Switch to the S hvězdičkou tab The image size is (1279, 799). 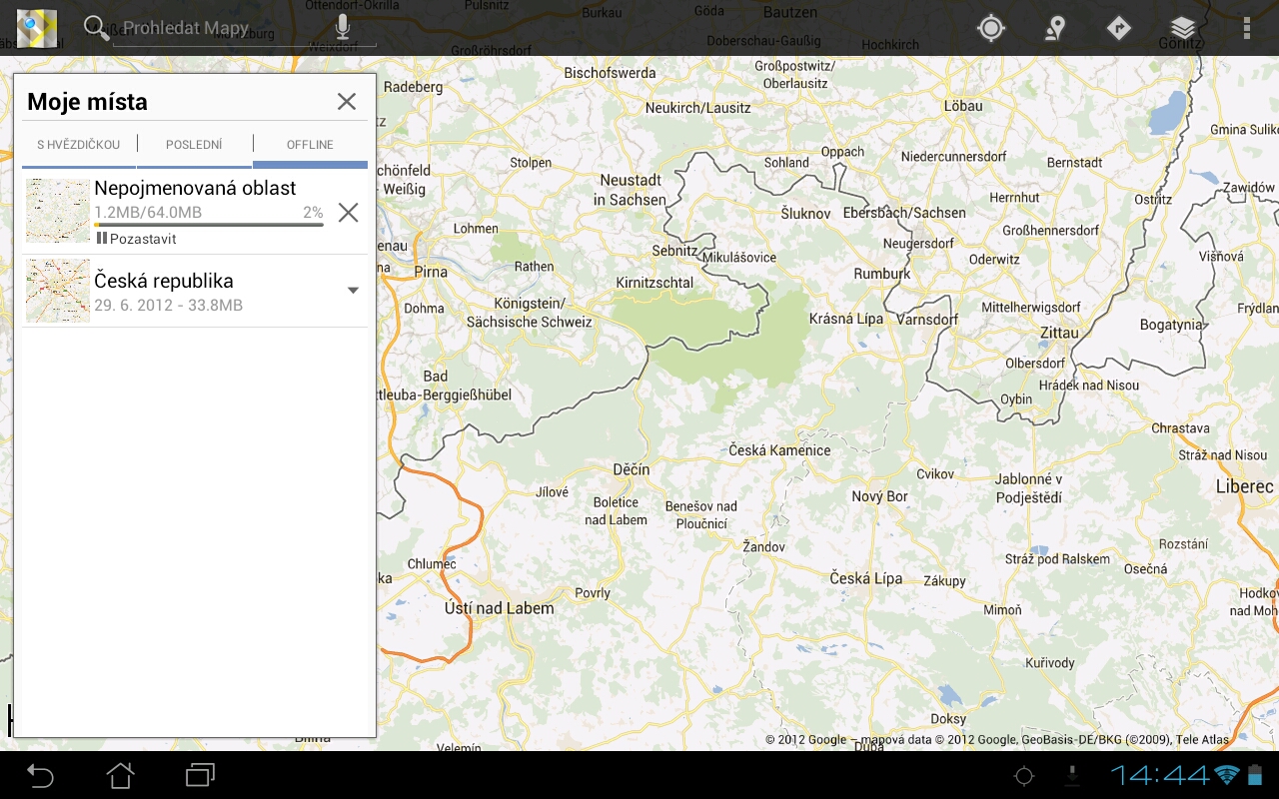click(x=79, y=145)
